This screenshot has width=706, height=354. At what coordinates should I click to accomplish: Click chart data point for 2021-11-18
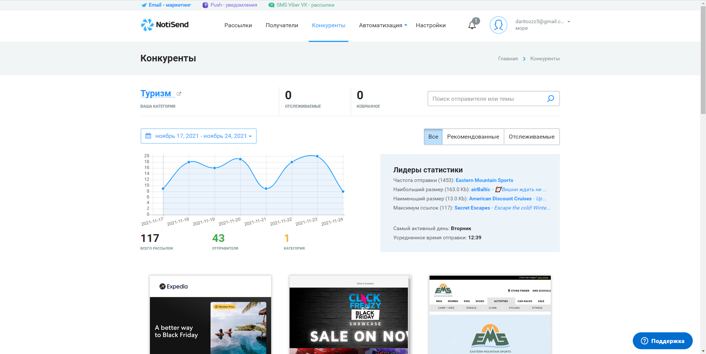tap(189, 162)
